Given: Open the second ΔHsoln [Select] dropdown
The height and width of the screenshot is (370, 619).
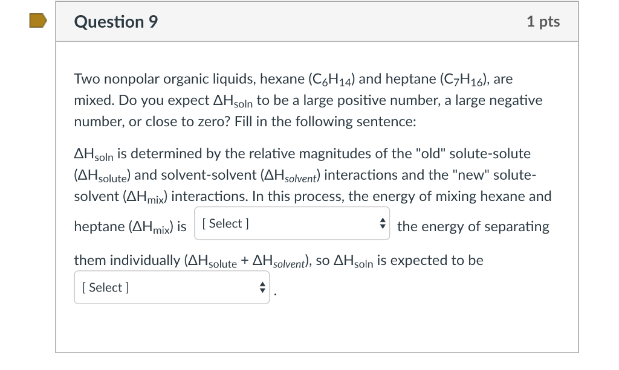Looking at the screenshot, I should pos(171,287).
